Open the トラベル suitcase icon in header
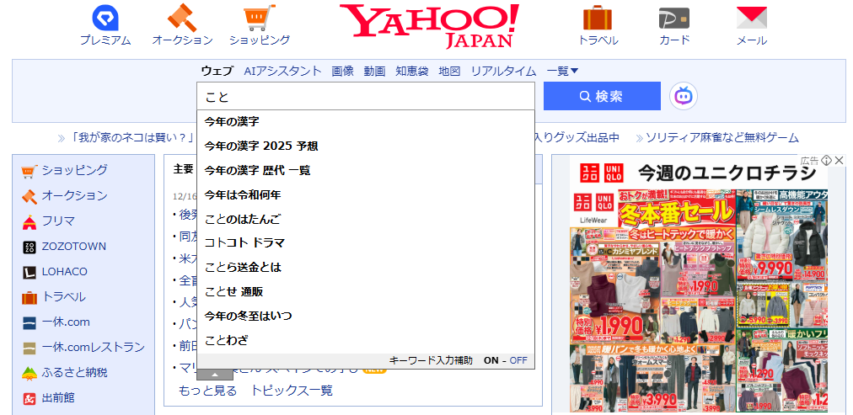Image resolution: width=853 pixels, height=415 pixels. click(598, 18)
